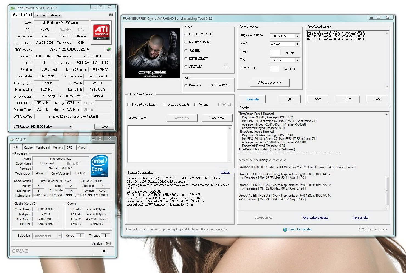Select the GAMER mode radio button
The height and width of the screenshot is (273, 406).
point(186,51)
